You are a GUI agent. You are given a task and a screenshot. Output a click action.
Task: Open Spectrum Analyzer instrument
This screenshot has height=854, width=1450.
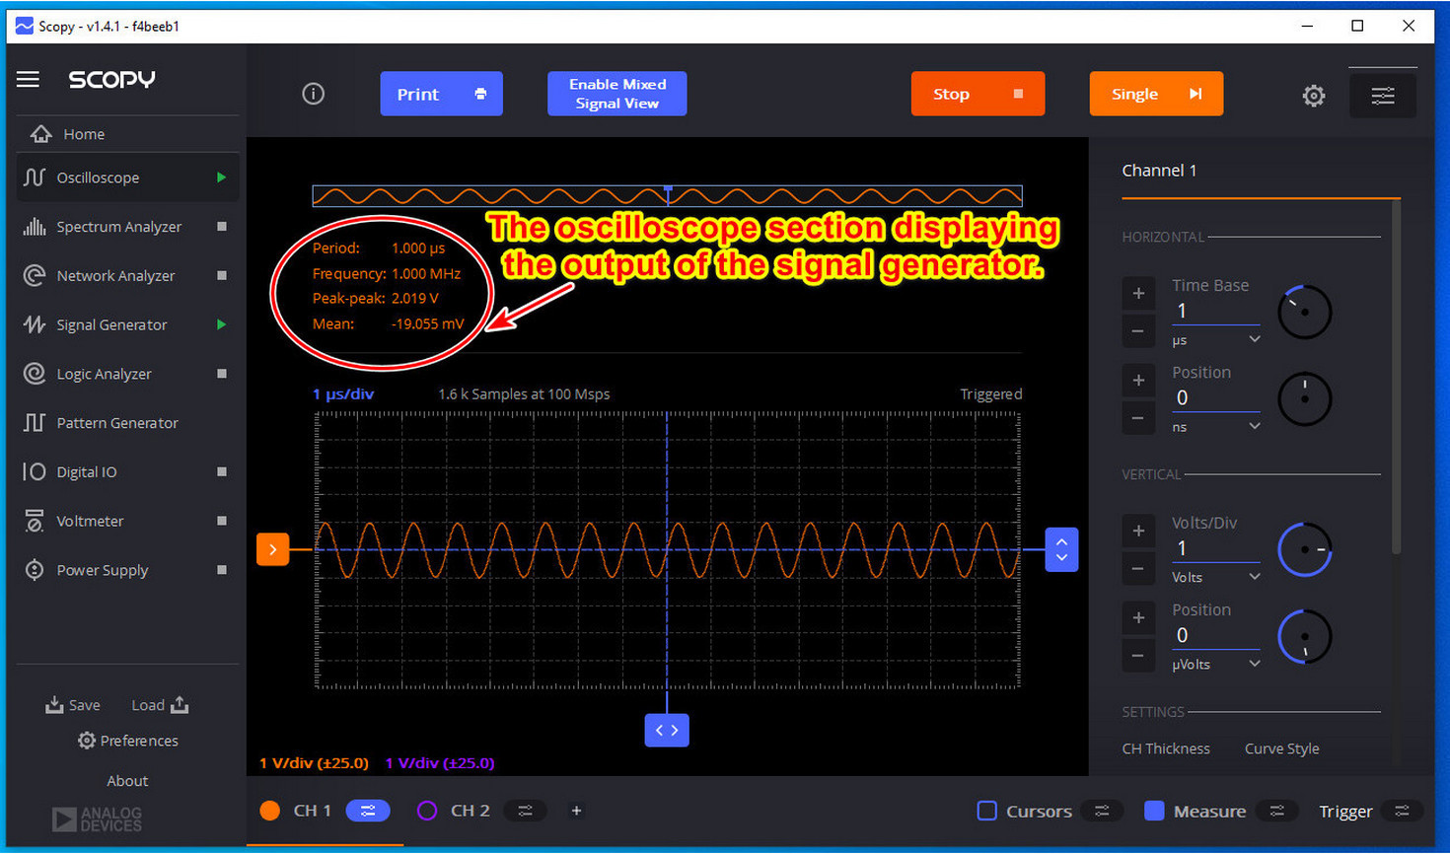click(x=128, y=227)
